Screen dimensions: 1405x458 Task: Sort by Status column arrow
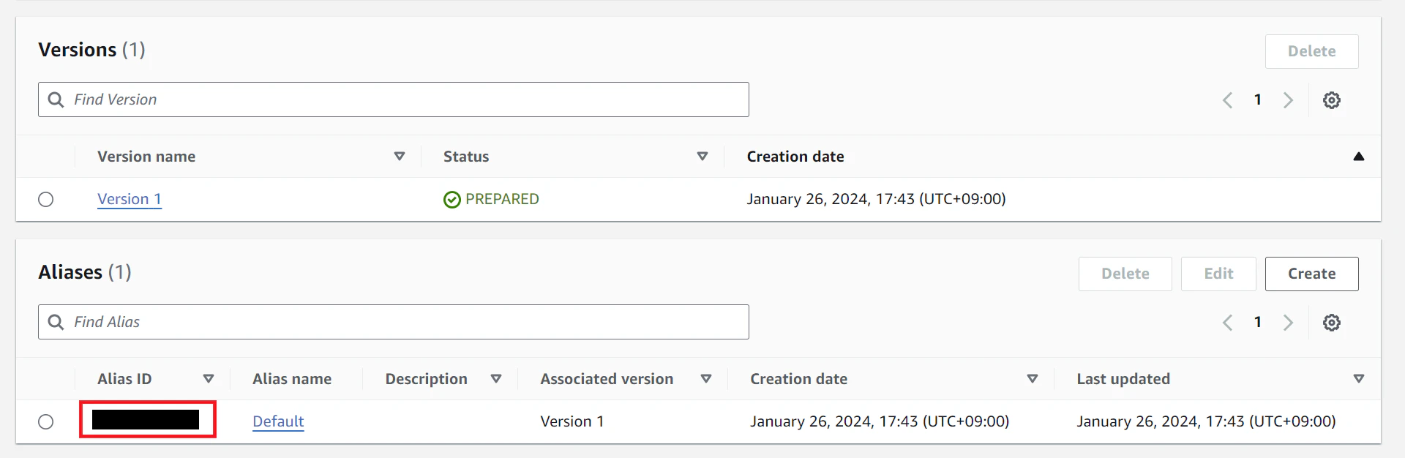[702, 157]
